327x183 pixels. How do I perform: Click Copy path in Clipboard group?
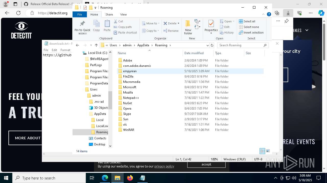coord(123,27)
